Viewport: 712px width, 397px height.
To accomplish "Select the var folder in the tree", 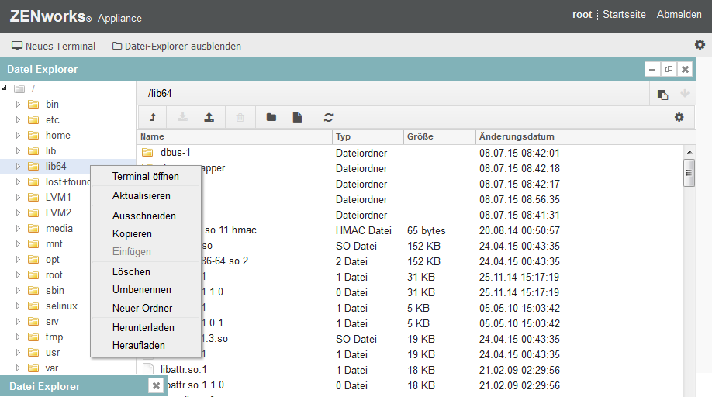I will pyautogui.click(x=52, y=368).
